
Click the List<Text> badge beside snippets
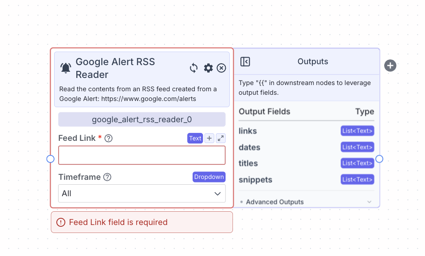click(357, 179)
